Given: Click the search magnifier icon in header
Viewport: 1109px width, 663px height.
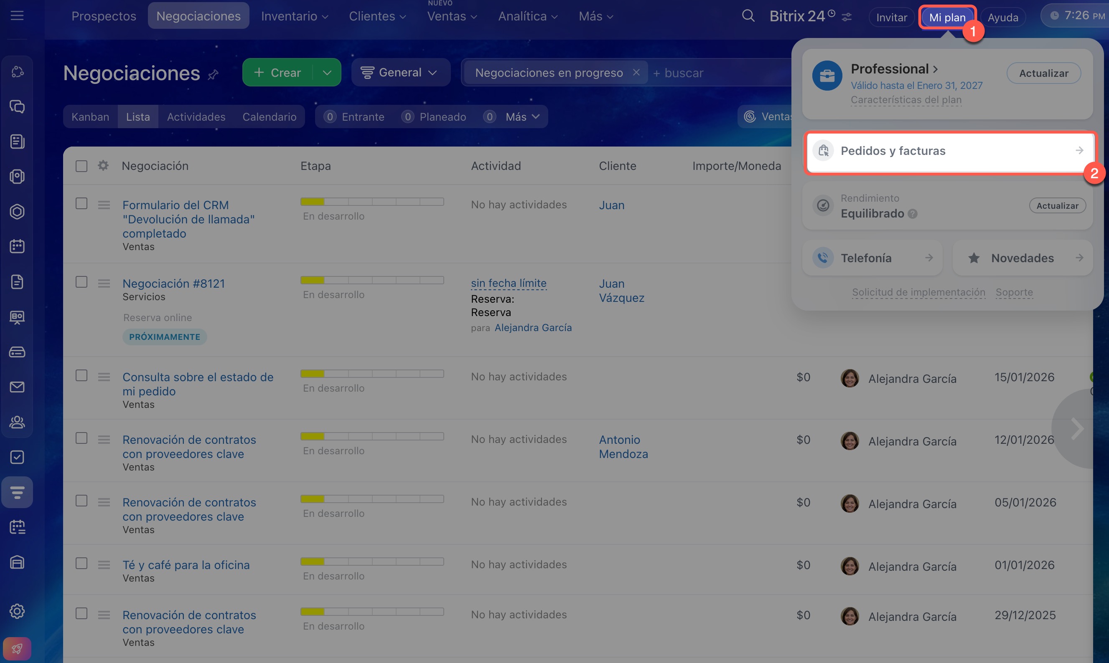Looking at the screenshot, I should (x=748, y=16).
